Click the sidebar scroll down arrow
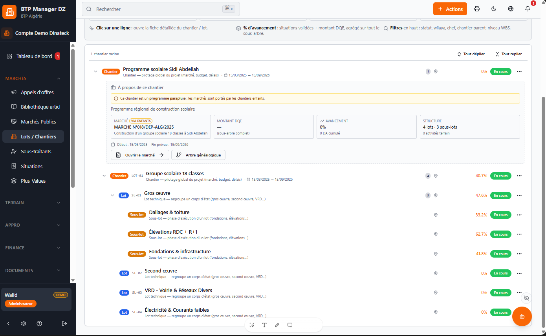 pos(73,280)
